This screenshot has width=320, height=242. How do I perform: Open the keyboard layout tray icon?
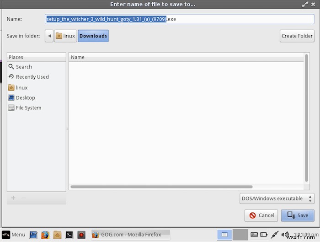254,235
